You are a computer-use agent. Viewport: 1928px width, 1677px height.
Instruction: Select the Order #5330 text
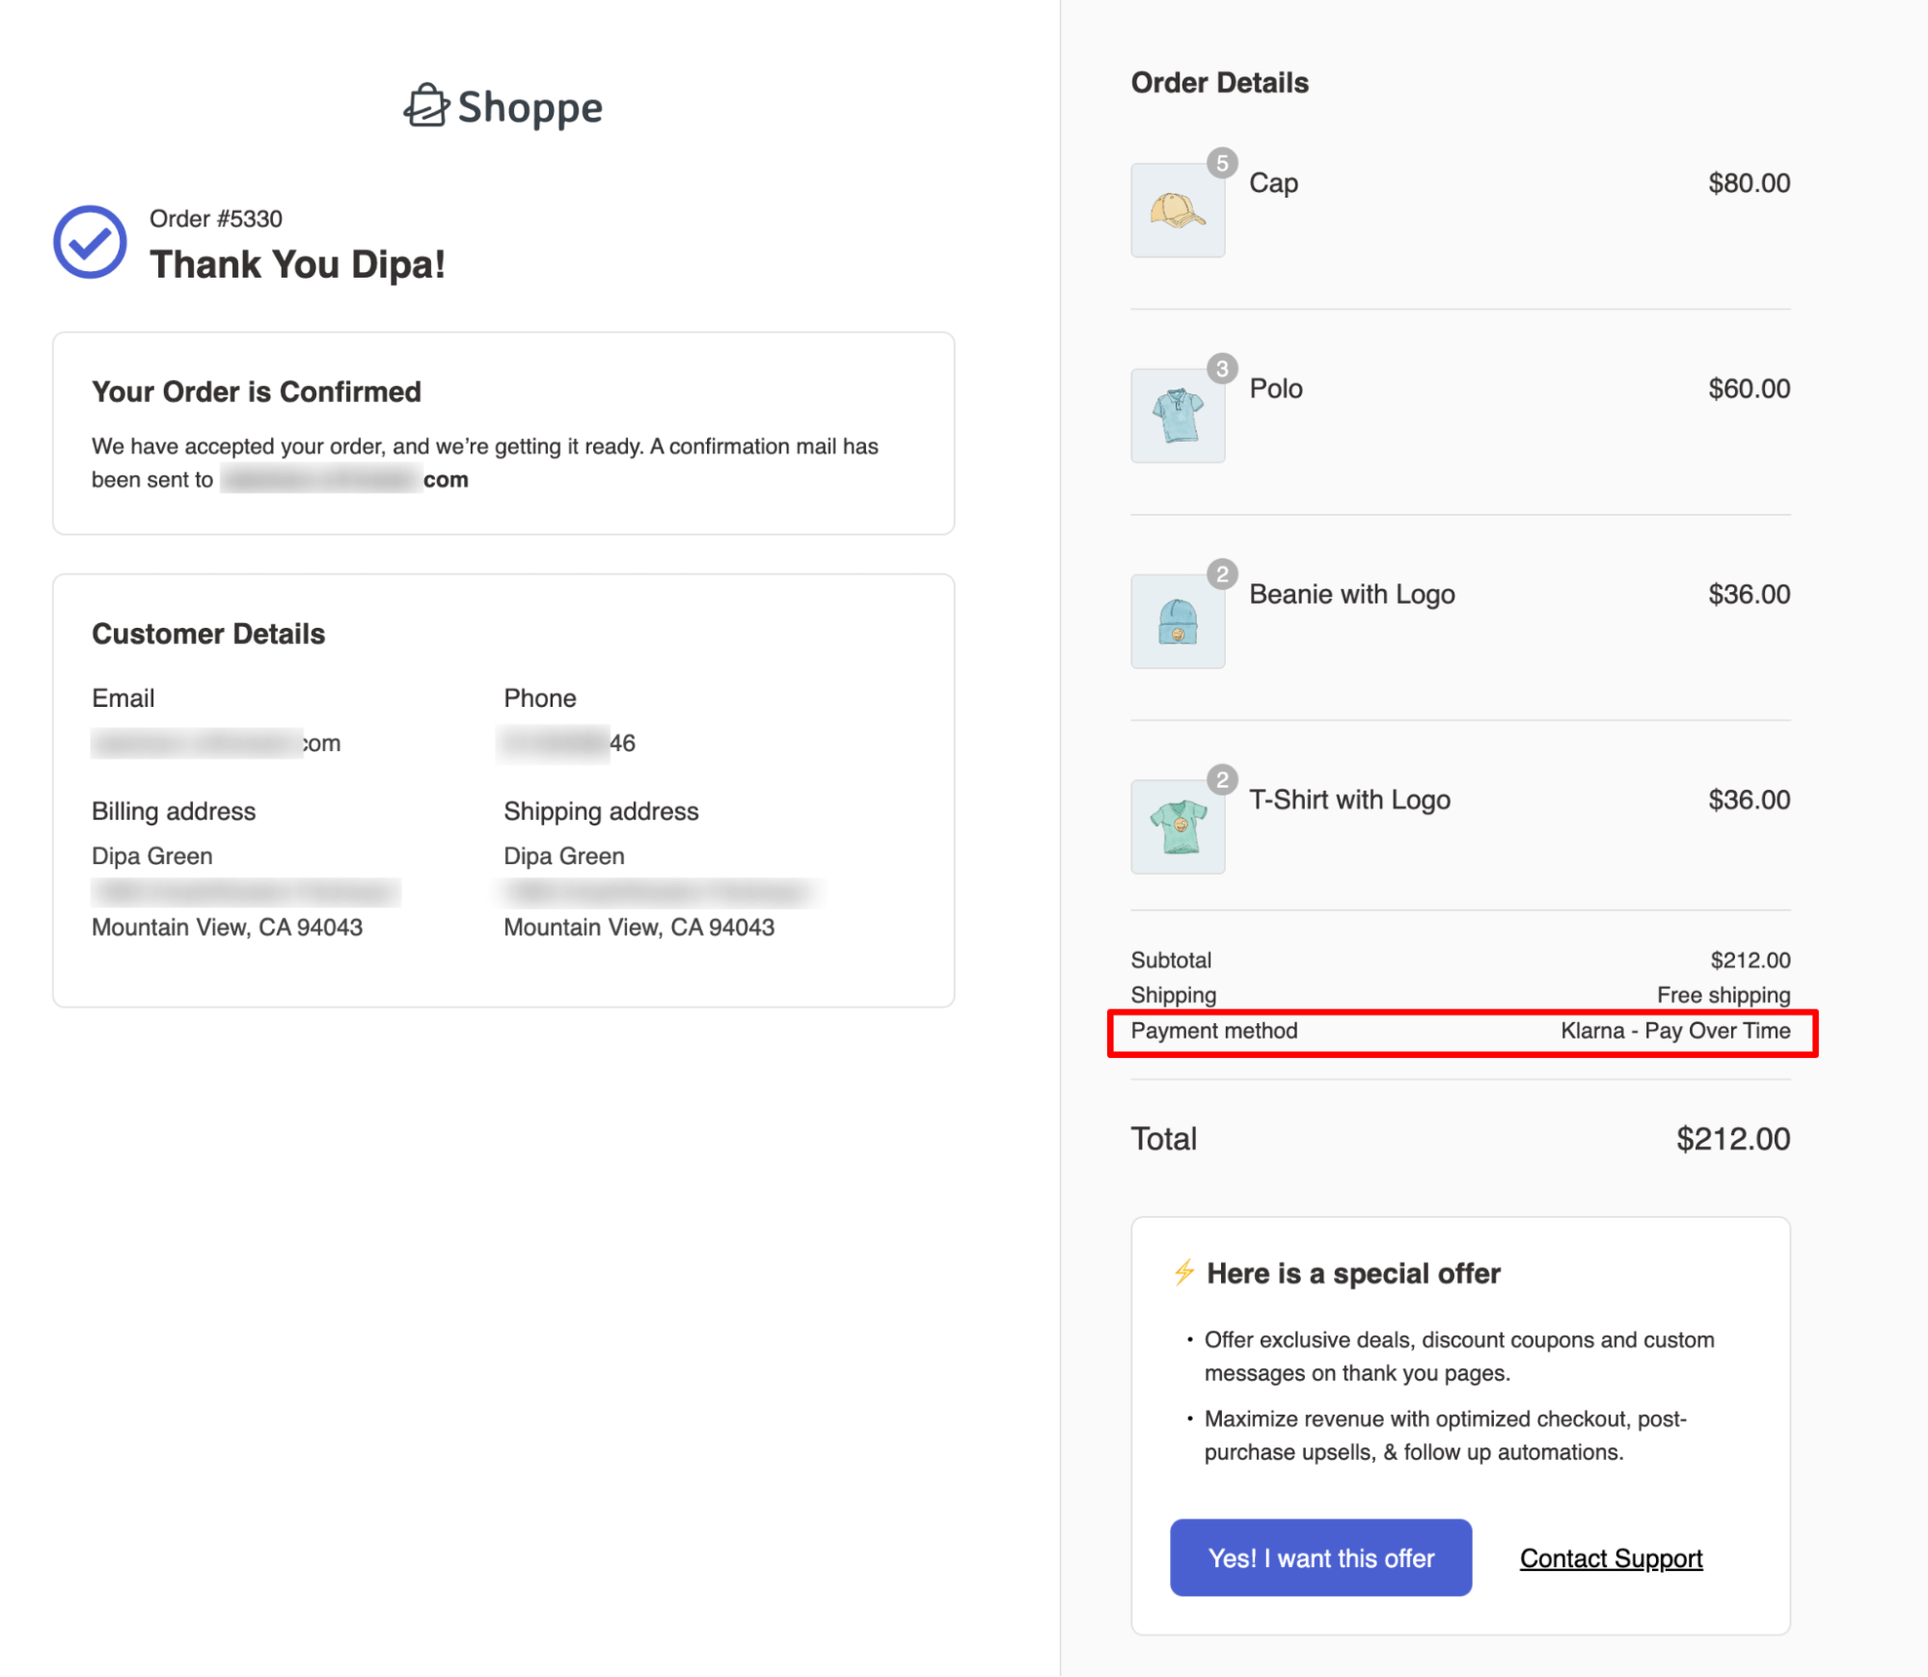click(x=215, y=218)
